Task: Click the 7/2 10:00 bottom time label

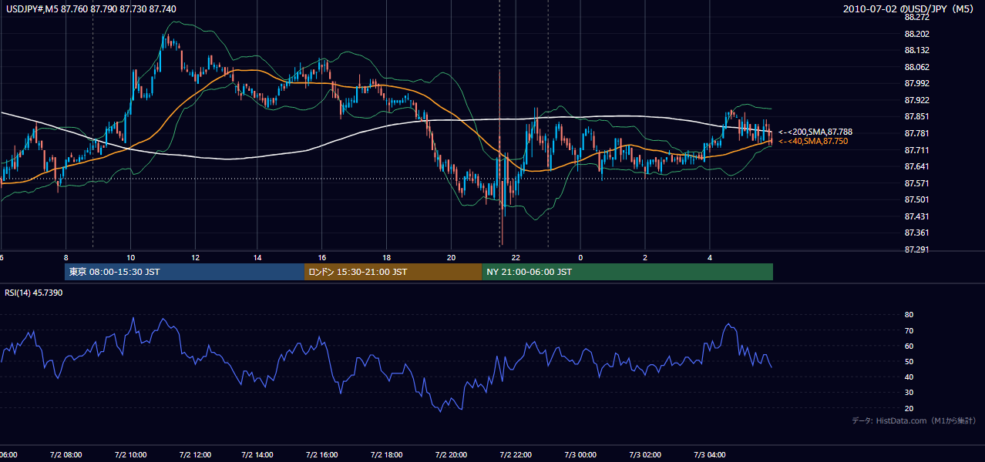Action: pos(130,454)
